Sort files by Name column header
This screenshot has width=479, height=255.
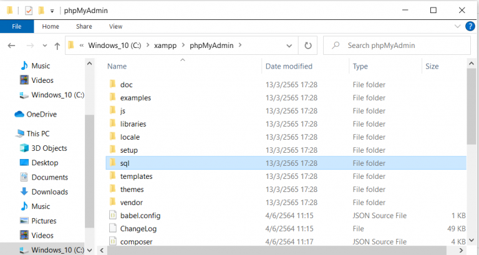click(x=117, y=66)
